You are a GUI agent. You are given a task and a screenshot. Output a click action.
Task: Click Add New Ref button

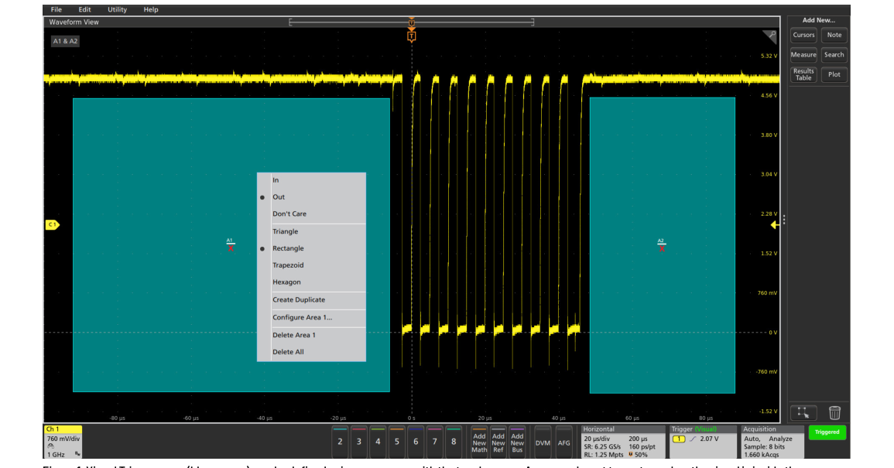point(498,441)
